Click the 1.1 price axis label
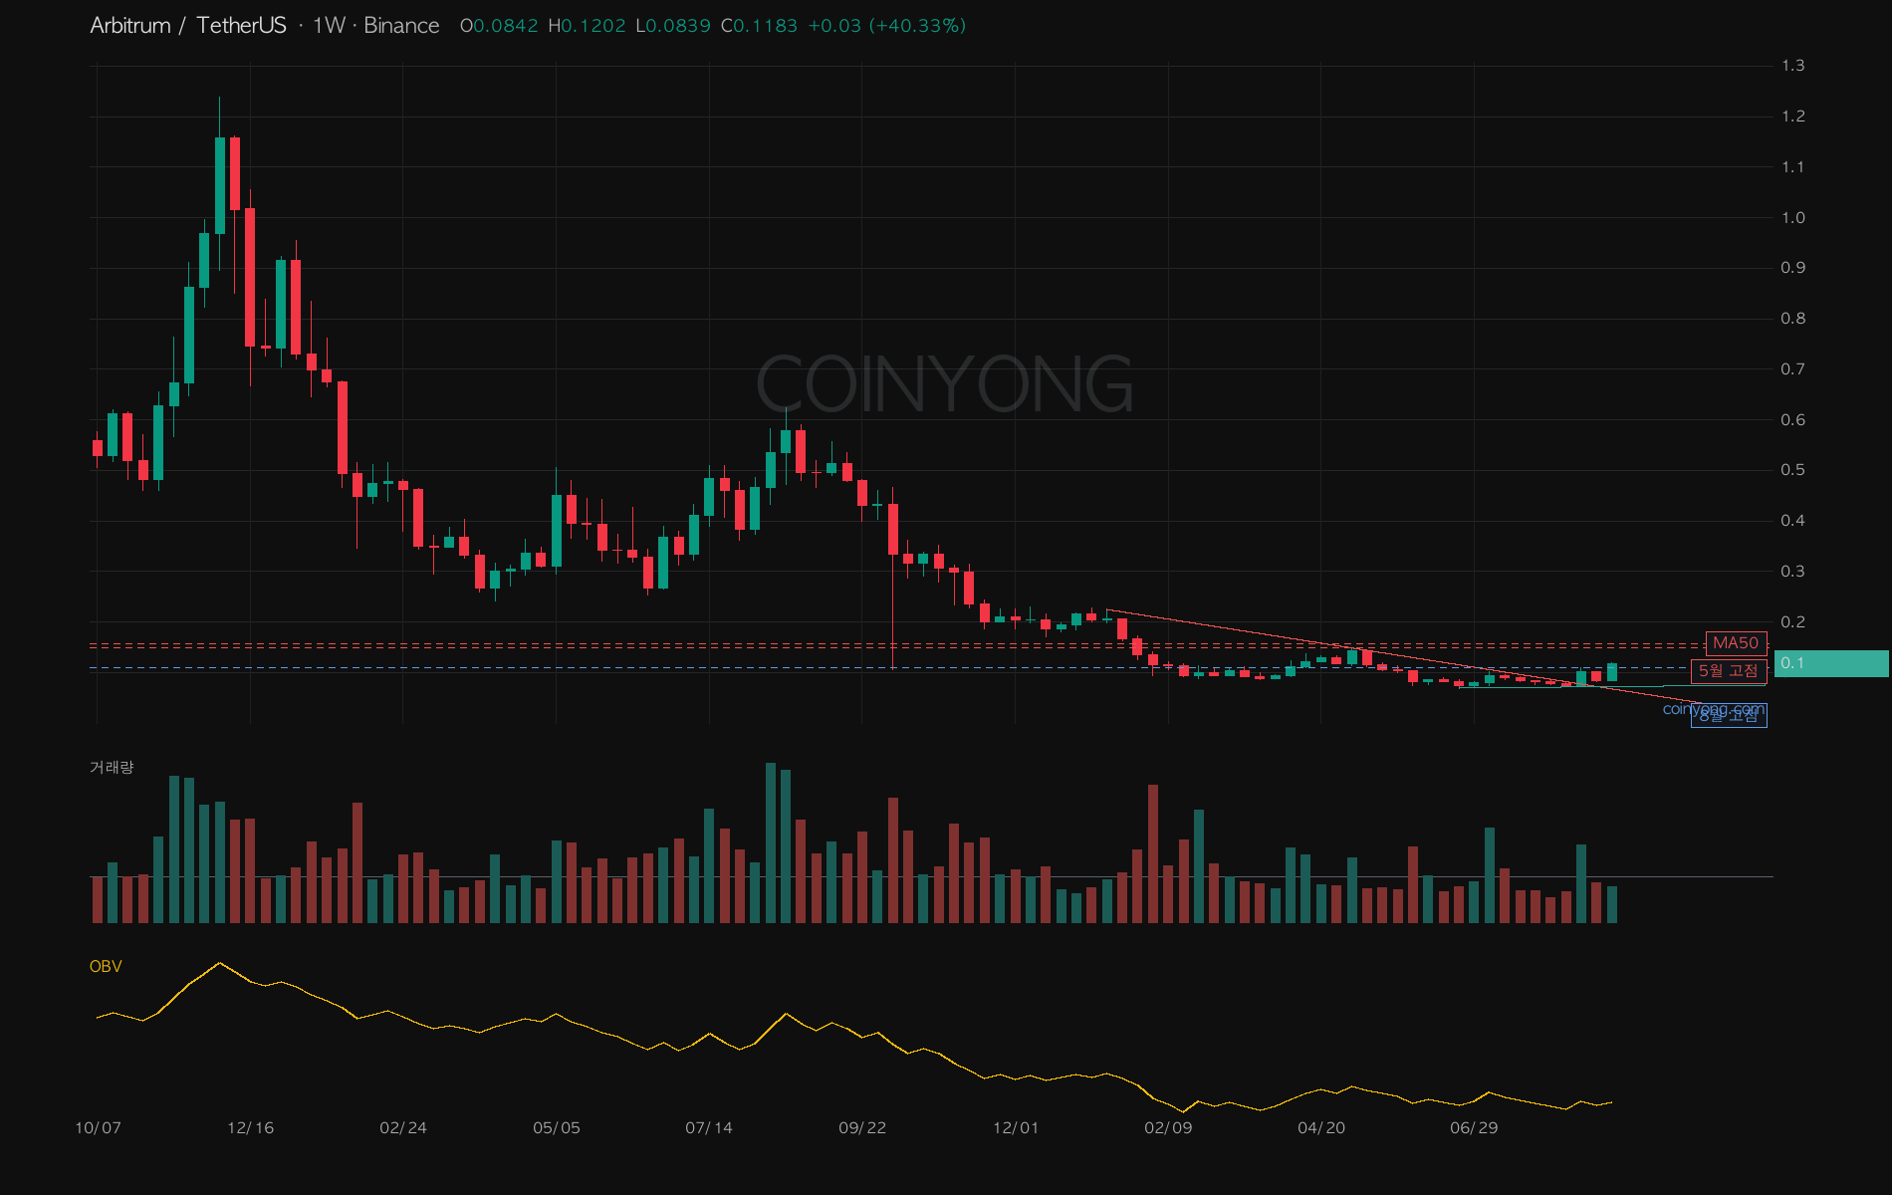 tap(1792, 167)
